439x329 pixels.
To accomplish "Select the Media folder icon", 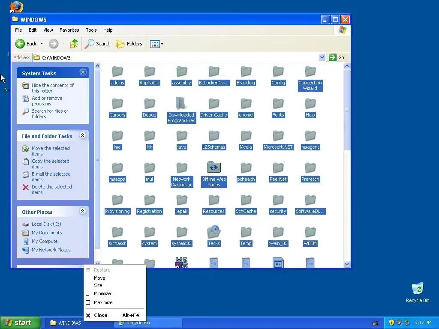I will [246, 136].
